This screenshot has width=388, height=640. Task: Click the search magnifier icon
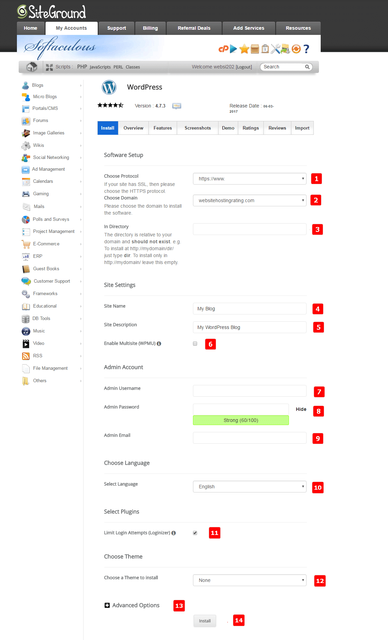coord(307,67)
